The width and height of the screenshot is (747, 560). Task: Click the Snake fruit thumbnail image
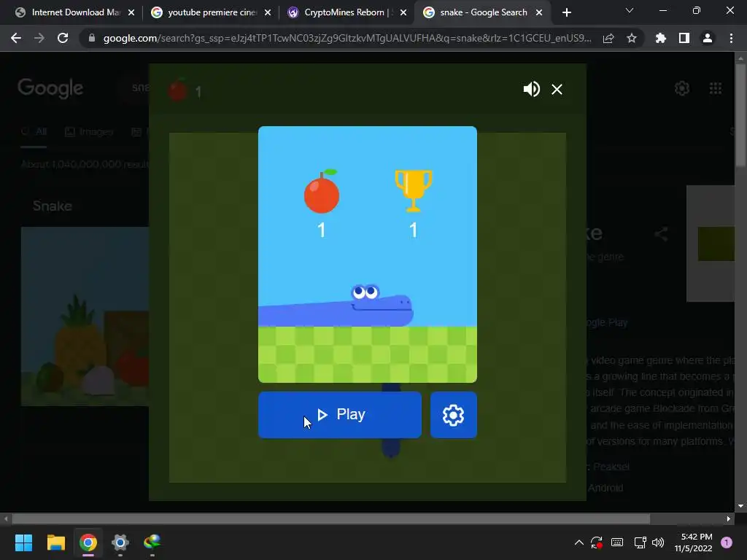[x=85, y=316]
